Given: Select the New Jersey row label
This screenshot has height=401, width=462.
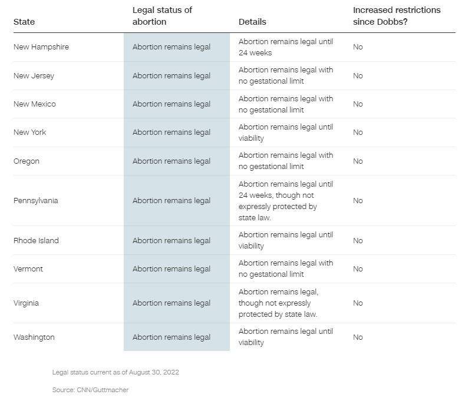Looking at the screenshot, I should [34, 76].
